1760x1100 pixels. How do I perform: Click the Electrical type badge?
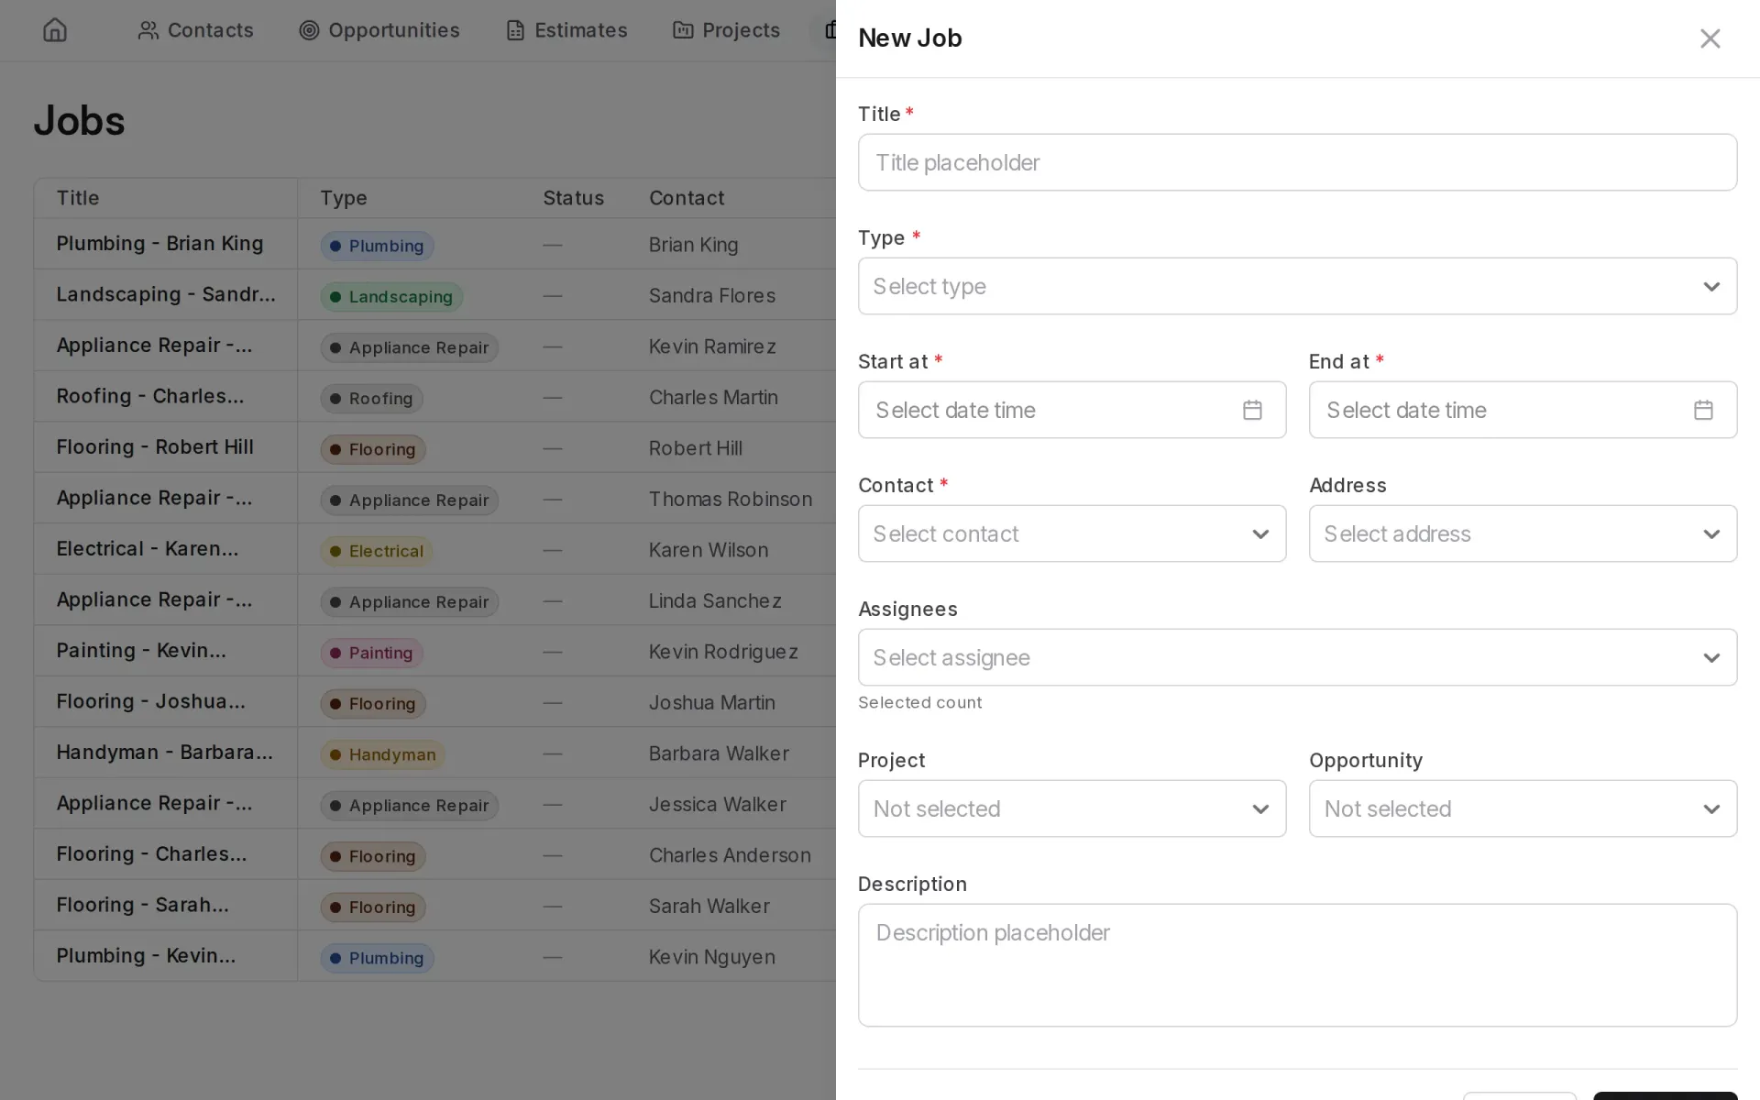coord(377,551)
